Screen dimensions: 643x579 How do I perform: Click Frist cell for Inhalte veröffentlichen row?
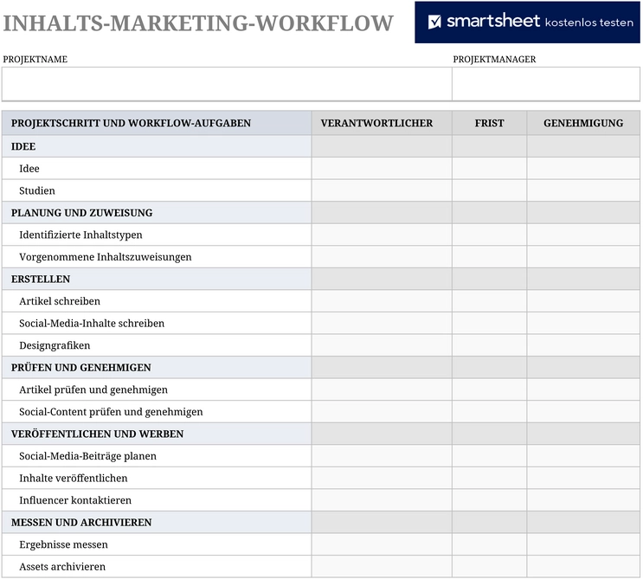click(490, 479)
